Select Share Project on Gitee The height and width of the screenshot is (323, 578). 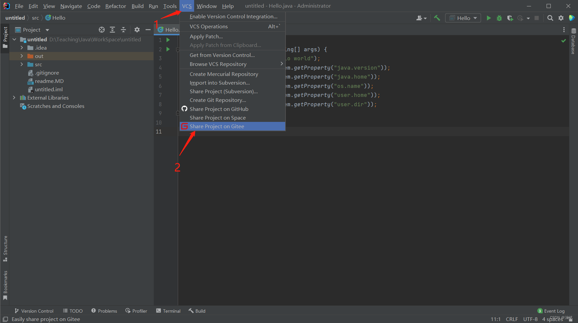tap(232, 126)
